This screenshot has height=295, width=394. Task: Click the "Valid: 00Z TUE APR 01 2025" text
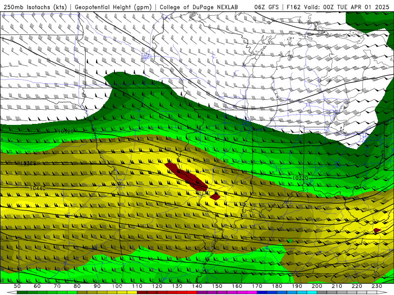[x=347, y=7]
